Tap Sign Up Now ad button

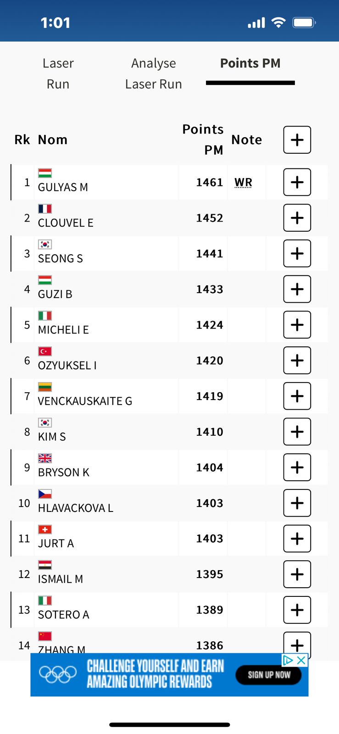click(268, 675)
